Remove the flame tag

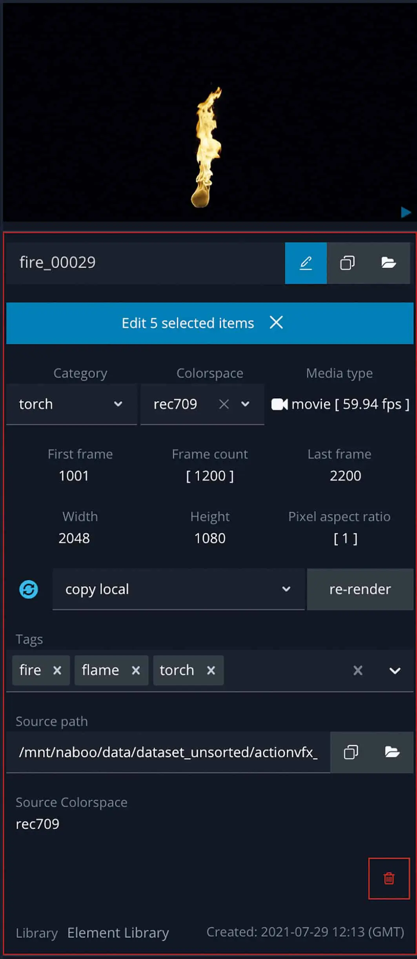point(136,670)
